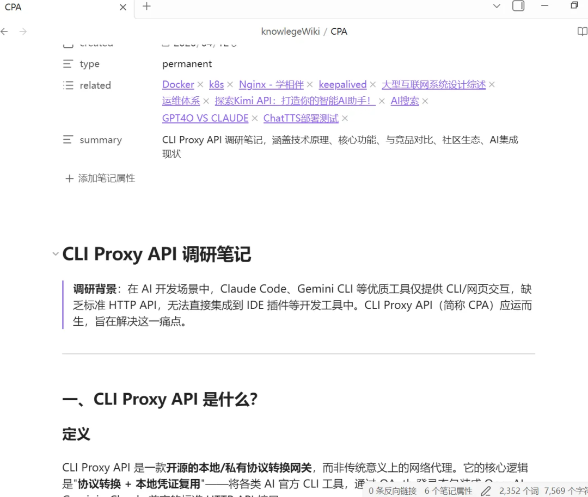
Task: Open the Docker related link
Action: pyautogui.click(x=178, y=85)
